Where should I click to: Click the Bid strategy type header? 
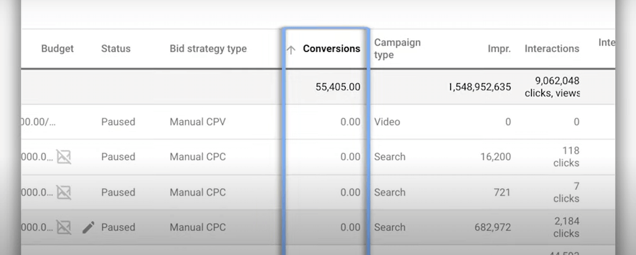(x=208, y=49)
